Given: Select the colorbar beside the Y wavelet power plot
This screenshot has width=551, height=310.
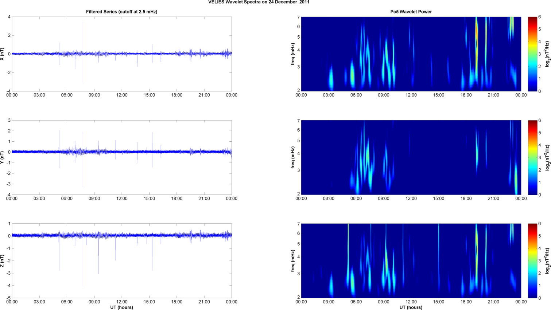Looking at the screenshot, I should tap(532, 157).
